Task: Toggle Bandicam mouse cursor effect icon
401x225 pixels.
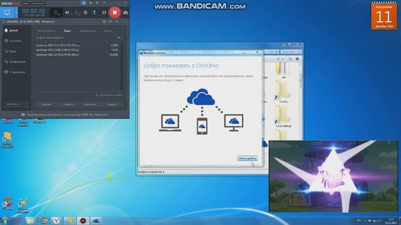Action: pyautogui.click(x=85, y=12)
